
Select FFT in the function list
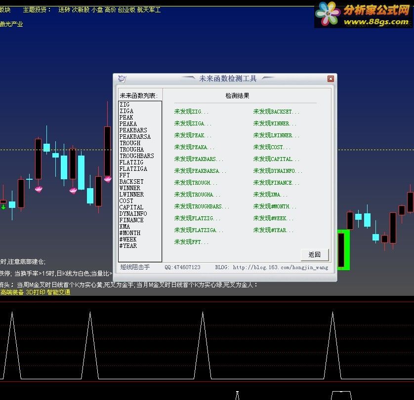124,175
